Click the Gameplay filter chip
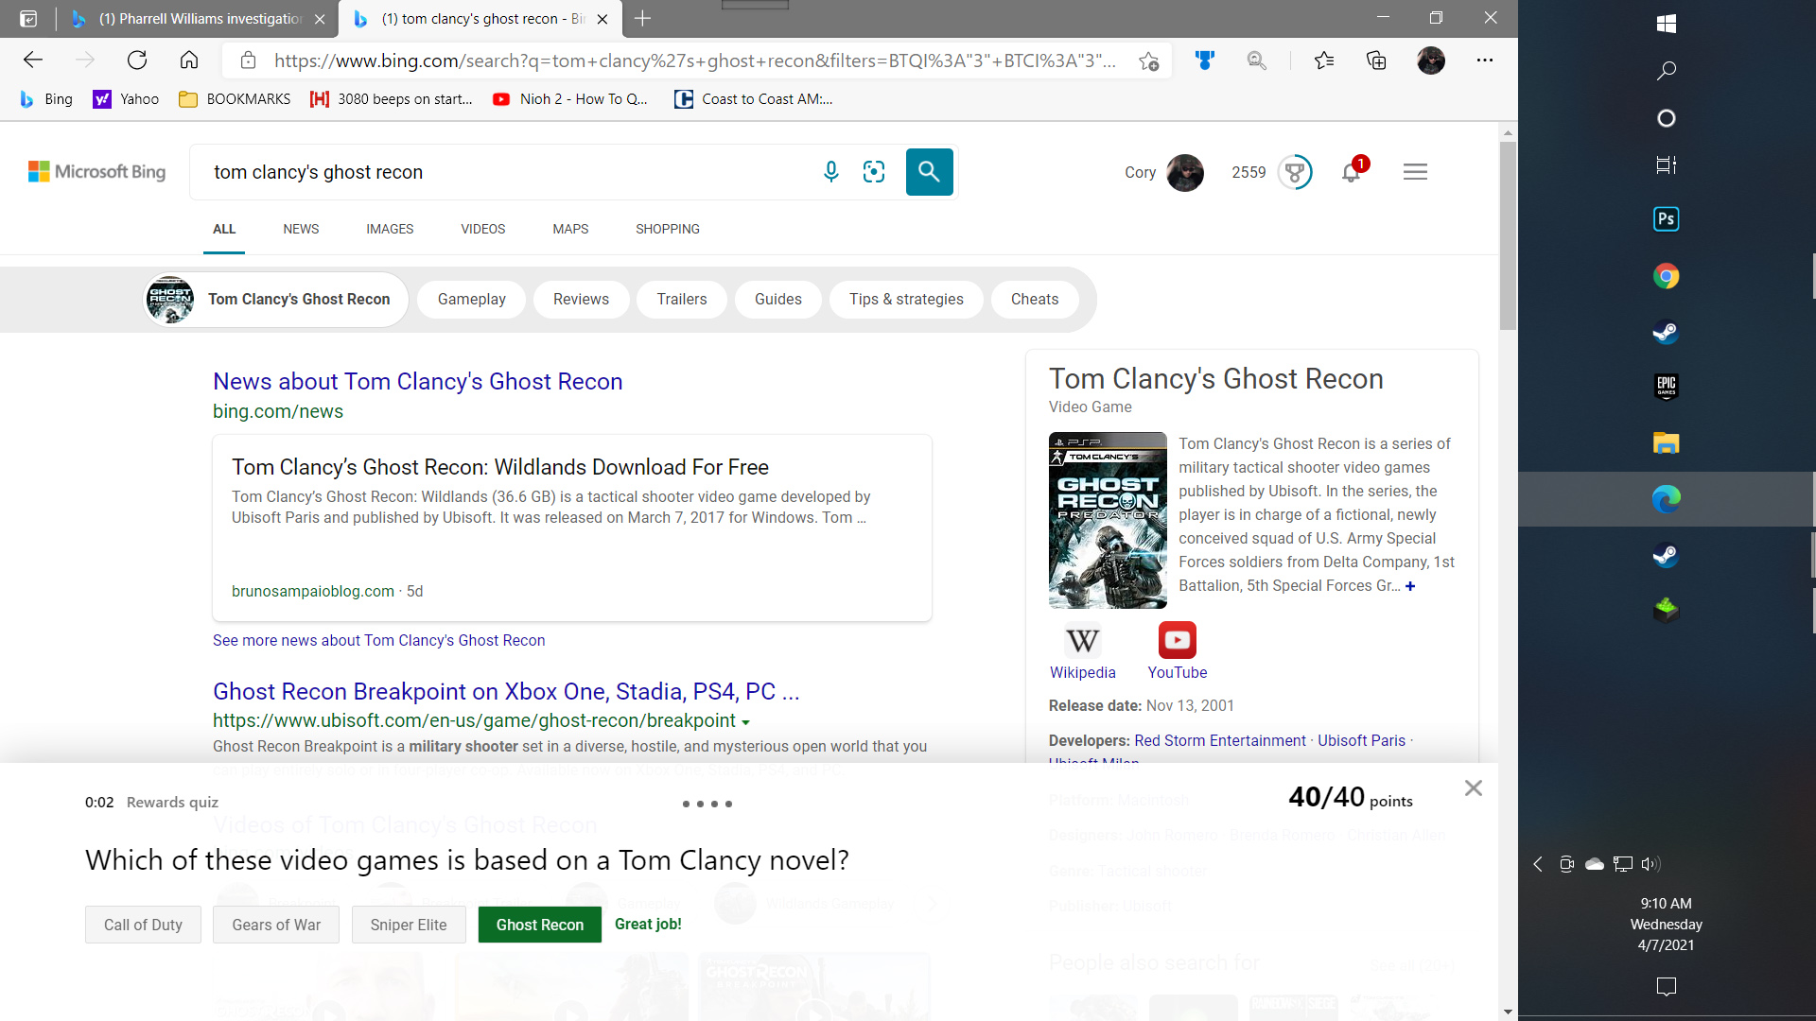 (x=471, y=299)
